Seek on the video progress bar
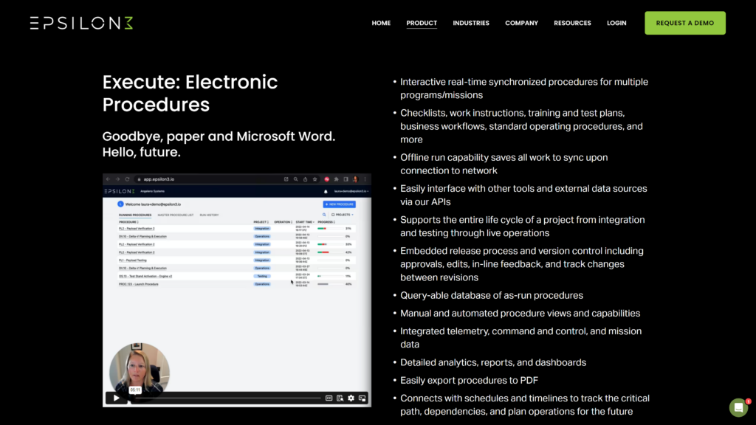The width and height of the screenshot is (756, 425). [x=227, y=398]
